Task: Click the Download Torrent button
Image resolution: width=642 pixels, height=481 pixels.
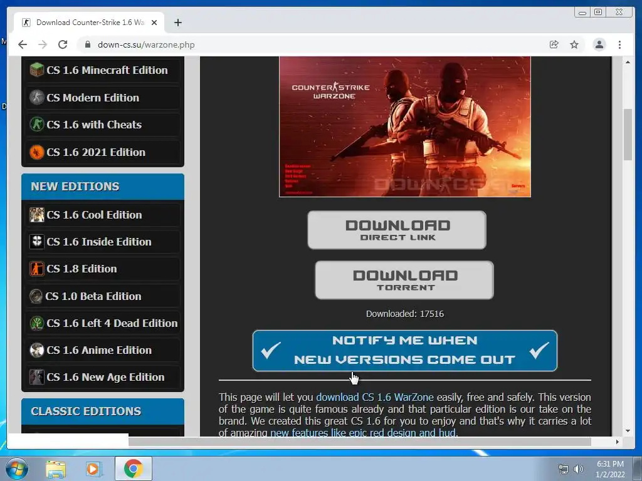Action: pyautogui.click(x=404, y=280)
